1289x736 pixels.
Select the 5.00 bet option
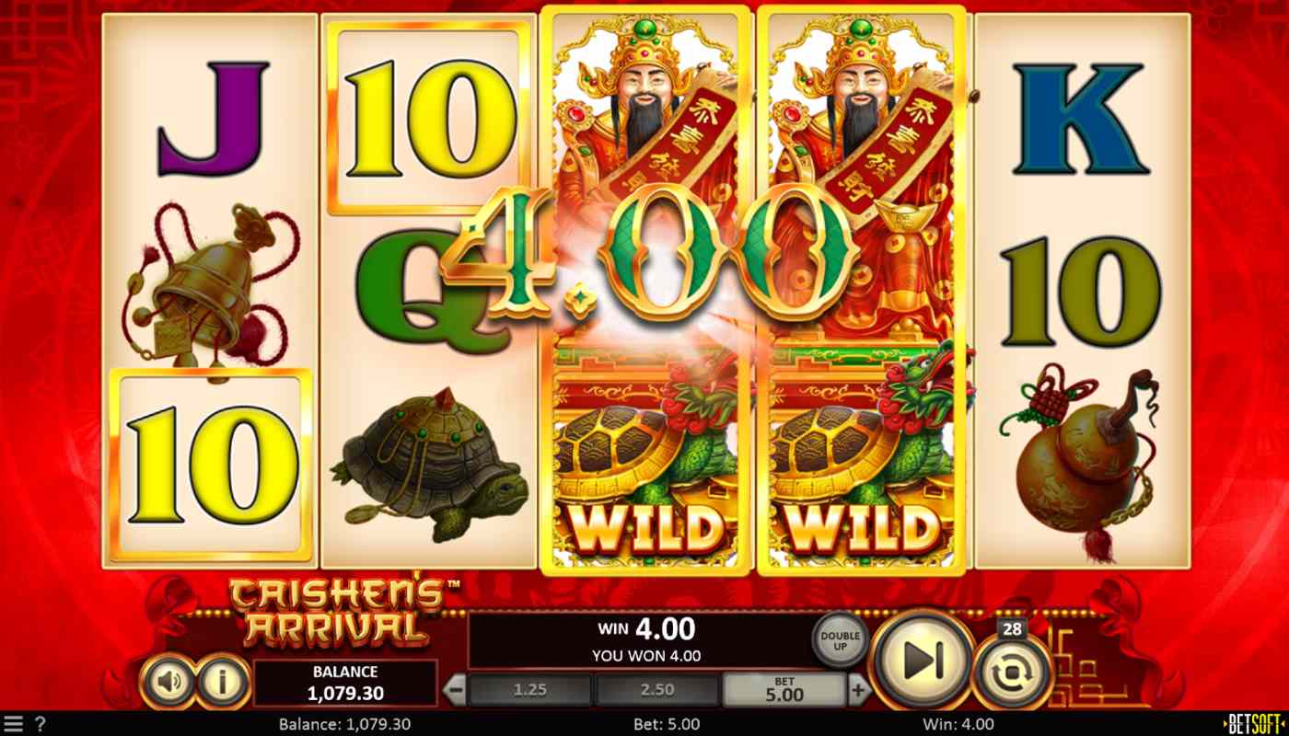point(784,689)
